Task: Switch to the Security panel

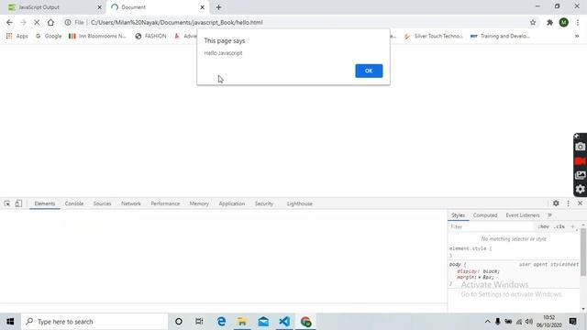Action: [264, 203]
